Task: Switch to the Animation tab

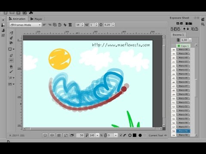Action: (x=17, y=19)
